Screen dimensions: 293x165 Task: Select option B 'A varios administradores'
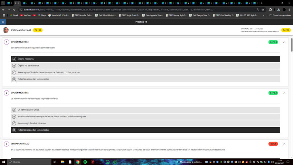(x=145, y=117)
